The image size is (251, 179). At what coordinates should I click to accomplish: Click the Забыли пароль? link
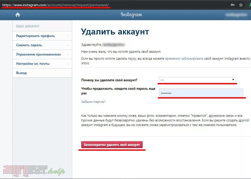[93, 102]
